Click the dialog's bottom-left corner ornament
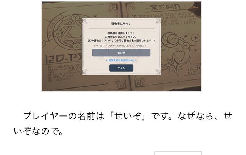Screen dimensions: 246x155 [85, 72]
